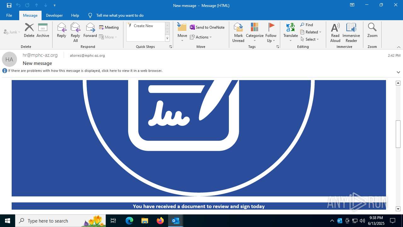Open Quick Steps dialog launcher

pyautogui.click(x=171, y=47)
